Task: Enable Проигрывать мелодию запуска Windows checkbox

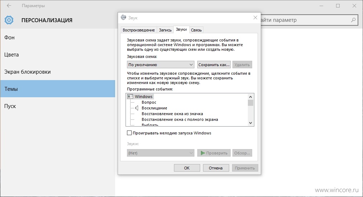Action: pos(129,133)
